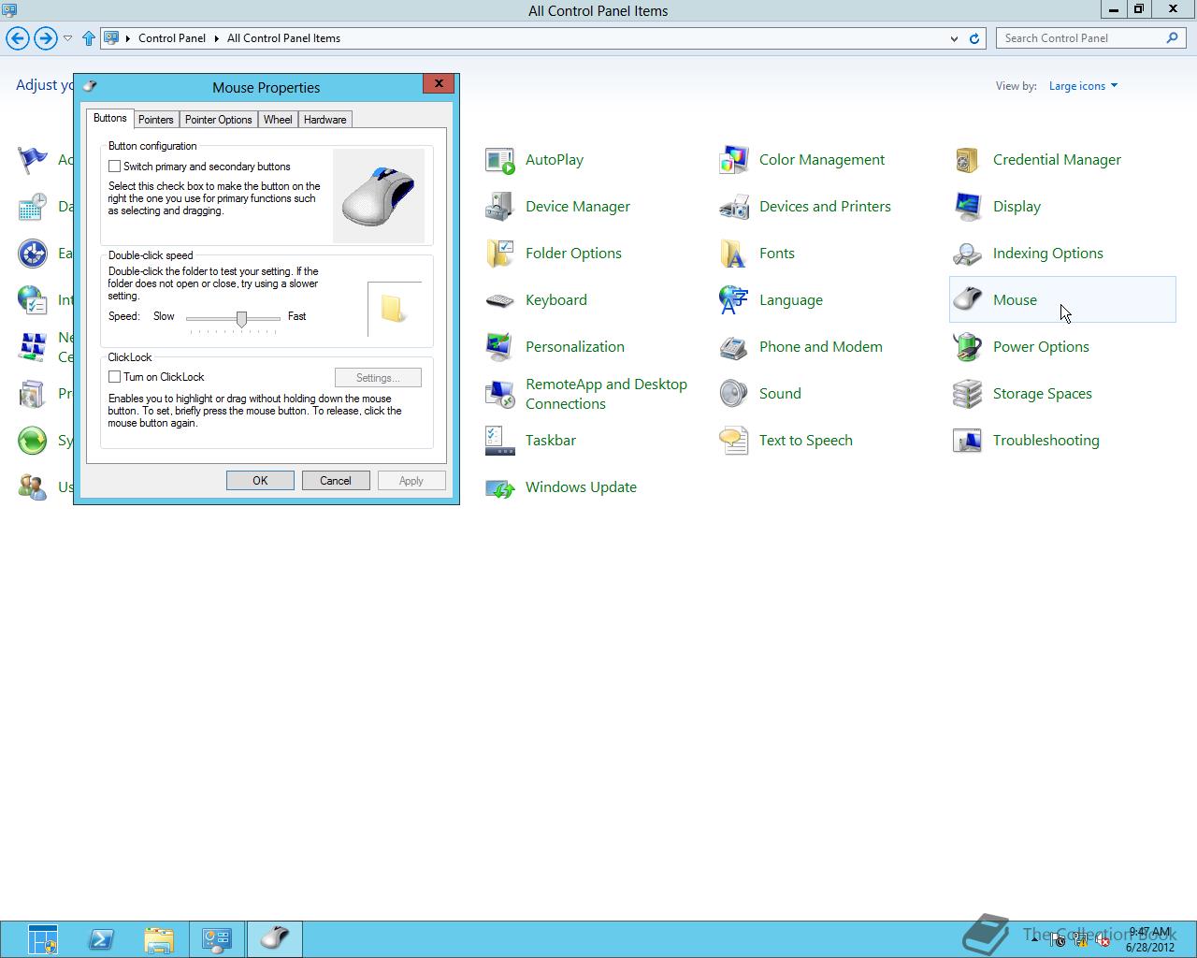Click OK in Mouse Properties
Image resolution: width=1197 pixels, height=958 pixels.
pos(260,481)
